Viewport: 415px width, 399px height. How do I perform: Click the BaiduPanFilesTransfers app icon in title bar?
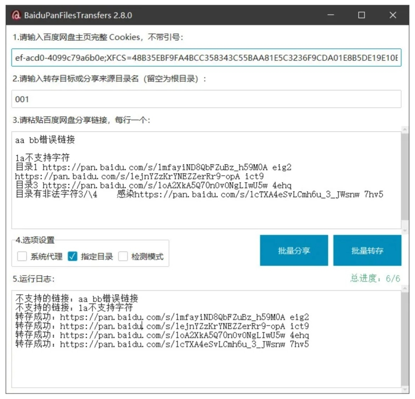click(16, 15)
